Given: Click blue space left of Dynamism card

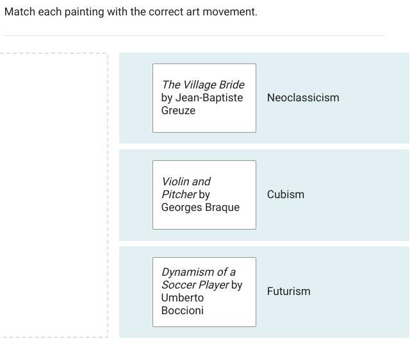Looking at the screenshot, I should click(x=136, y=292).
